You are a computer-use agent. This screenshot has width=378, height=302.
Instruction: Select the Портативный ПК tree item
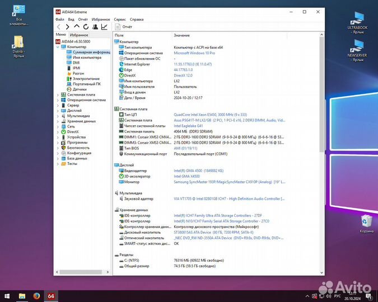pos(83,84)
